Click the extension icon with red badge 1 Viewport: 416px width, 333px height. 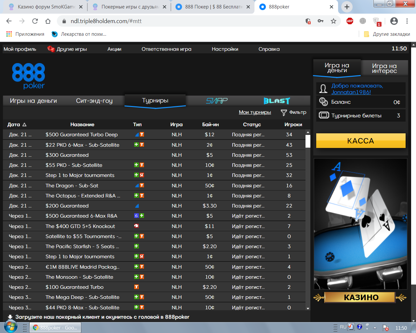[x=376, y=22]
